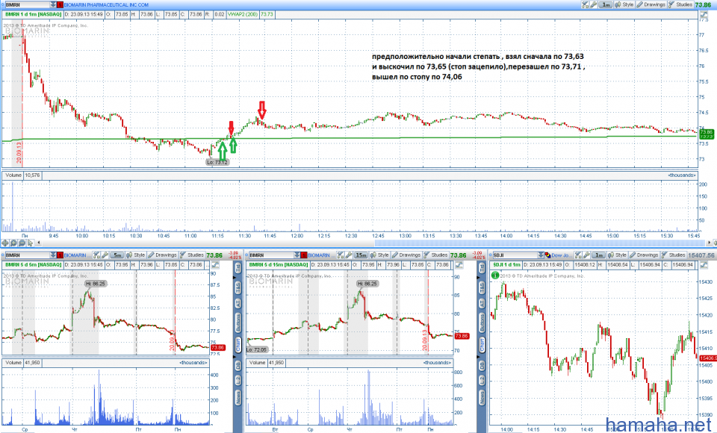This screenshot has width=717, height=433.
Task: Toggle the News sidebar tab beside the 15m chart
Action: coord(482,397)
